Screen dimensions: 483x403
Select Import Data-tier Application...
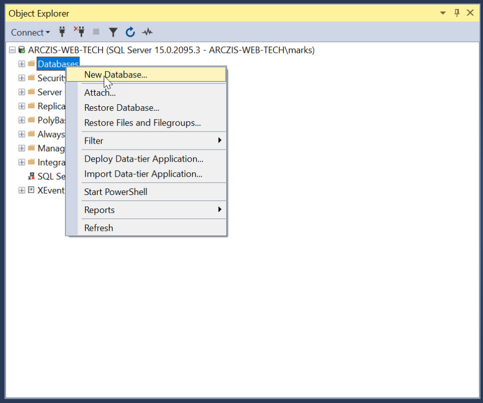(x=147, y=174)
